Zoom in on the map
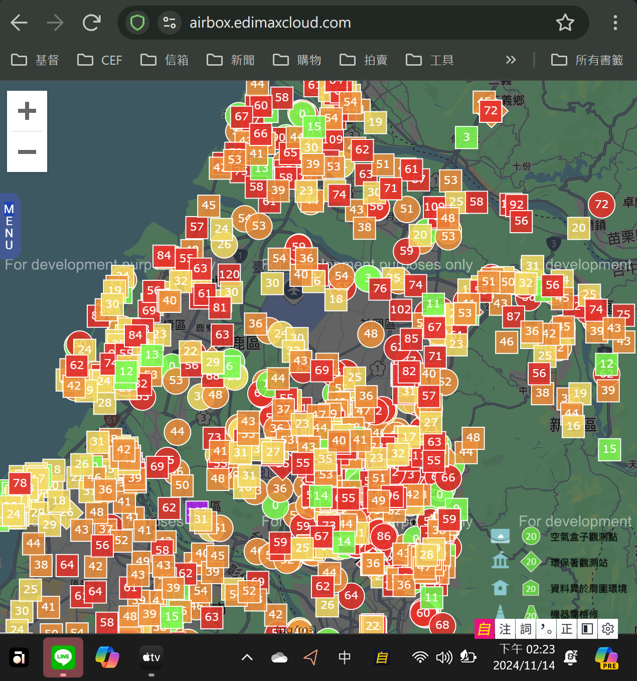Screen dimensions: 637x681 [x=27, y=111]
